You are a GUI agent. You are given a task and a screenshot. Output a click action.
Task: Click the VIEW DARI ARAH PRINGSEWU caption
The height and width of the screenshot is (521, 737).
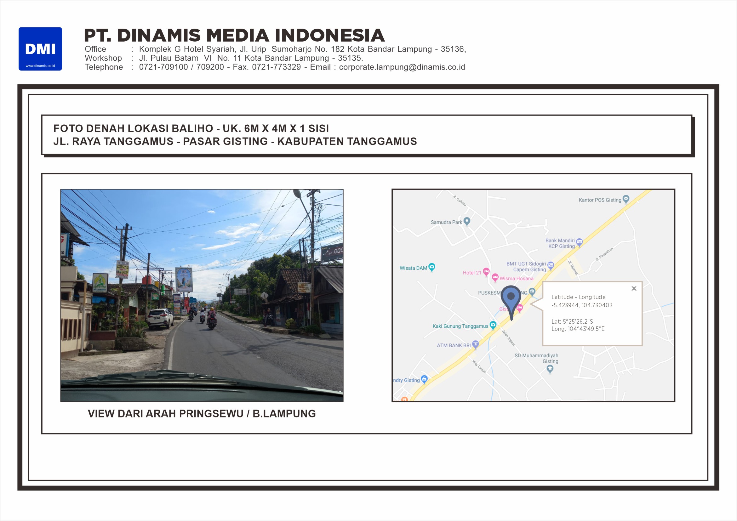(202, 414)
